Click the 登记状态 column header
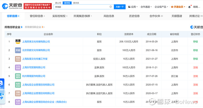The width and height of the screenshot is (203, 108). 195,34
